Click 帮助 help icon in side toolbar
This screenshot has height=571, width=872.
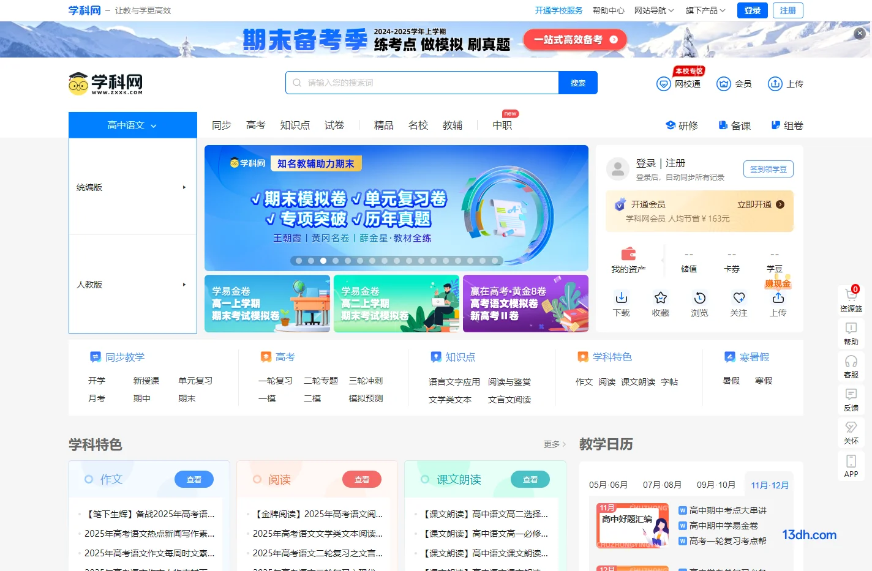click(x=851, y=328)
